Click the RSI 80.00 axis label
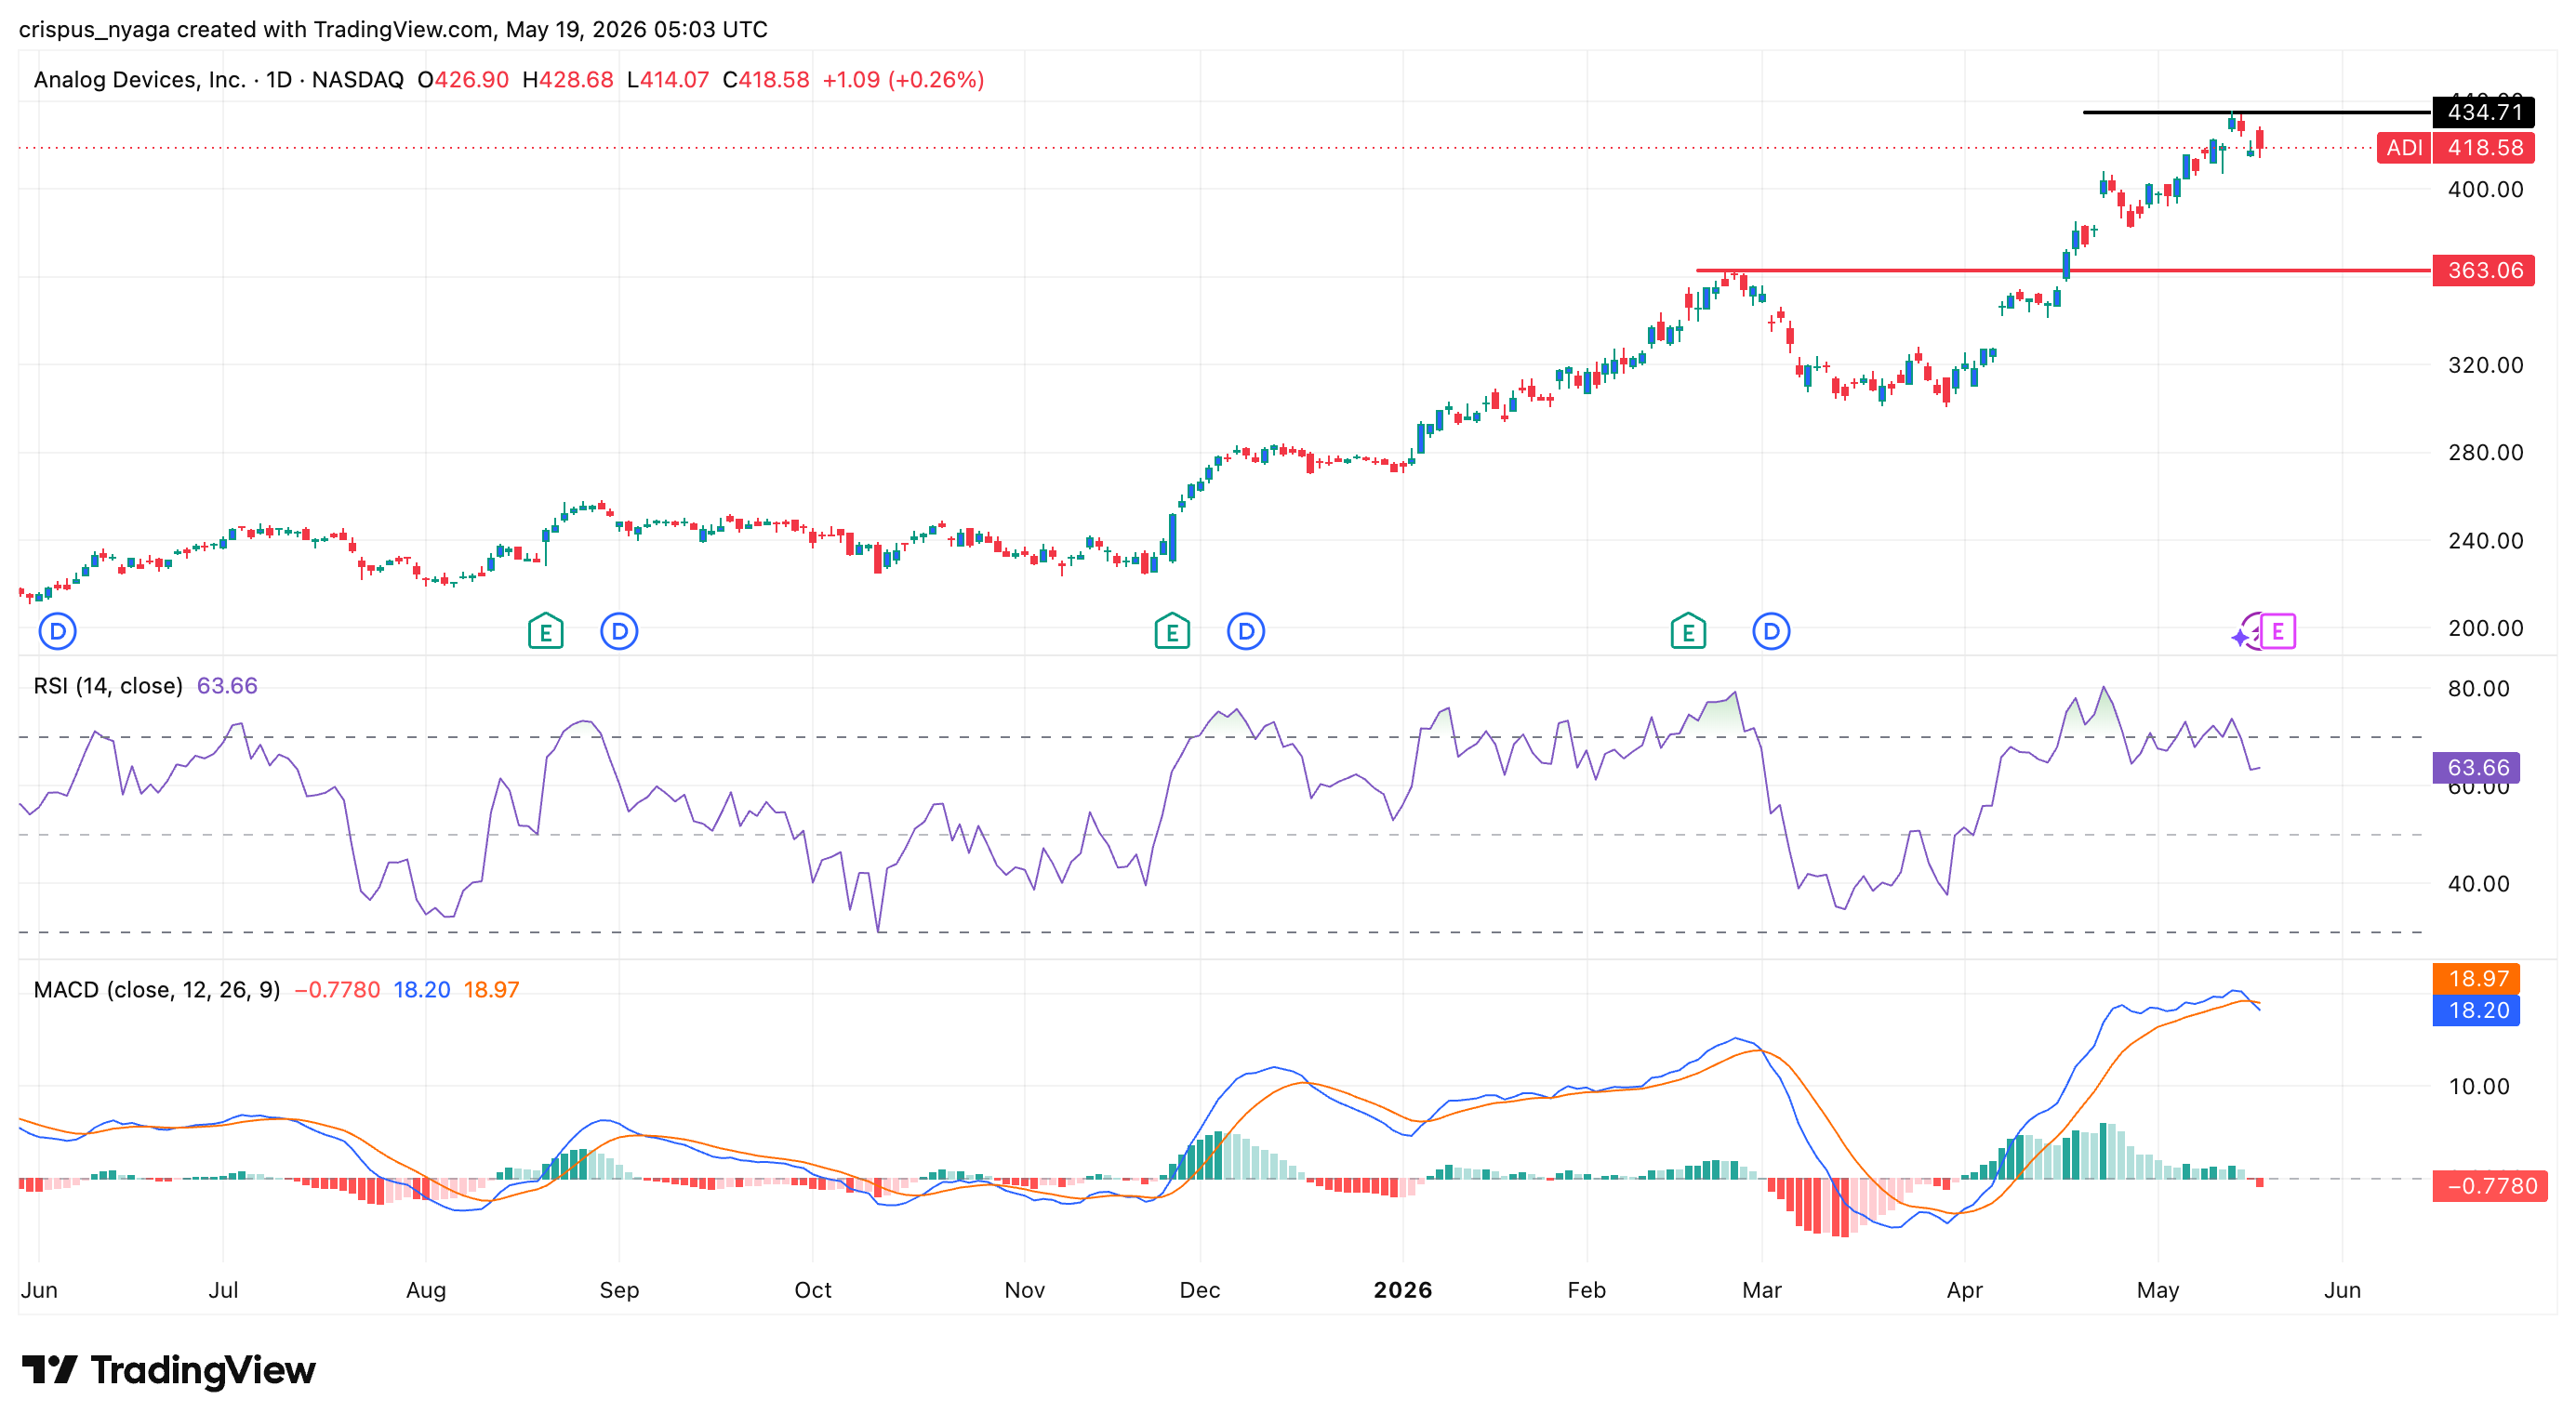 pos(2479,689)
